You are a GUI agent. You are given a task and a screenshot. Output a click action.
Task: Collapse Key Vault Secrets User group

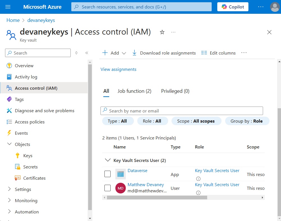(x=108, y=160)
